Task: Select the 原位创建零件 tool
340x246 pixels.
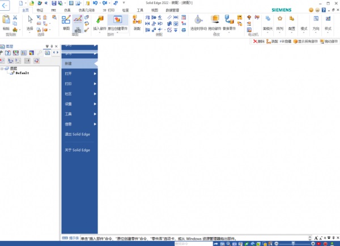Action: pos(118,20)
